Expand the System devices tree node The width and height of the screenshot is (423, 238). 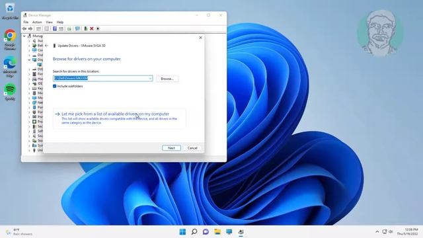coord(29,145)
